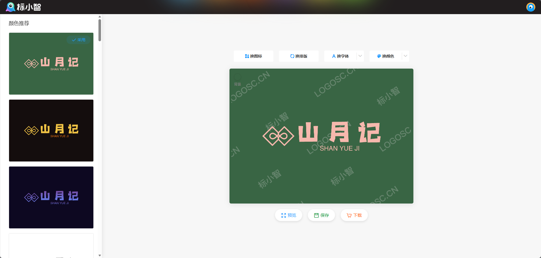Click the 标小智 logo in header
This screenshot has width=541, height=258.
point(23,7)
